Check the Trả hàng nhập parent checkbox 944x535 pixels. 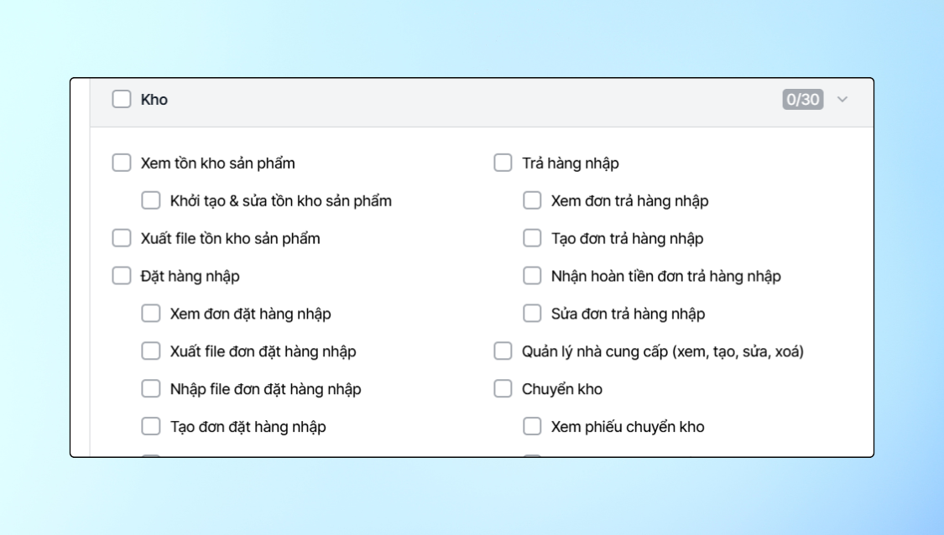pos(503,163)
